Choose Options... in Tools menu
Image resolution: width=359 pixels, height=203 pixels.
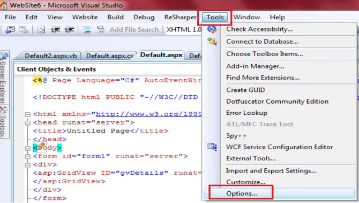click(x=279, y=193)
